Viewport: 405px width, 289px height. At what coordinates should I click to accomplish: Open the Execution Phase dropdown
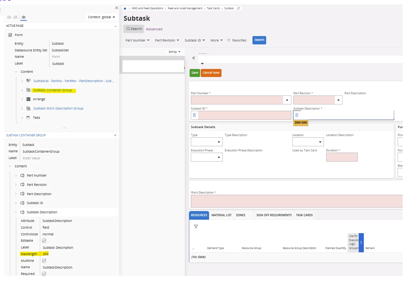pyautogui.click(x=219, y=157)
